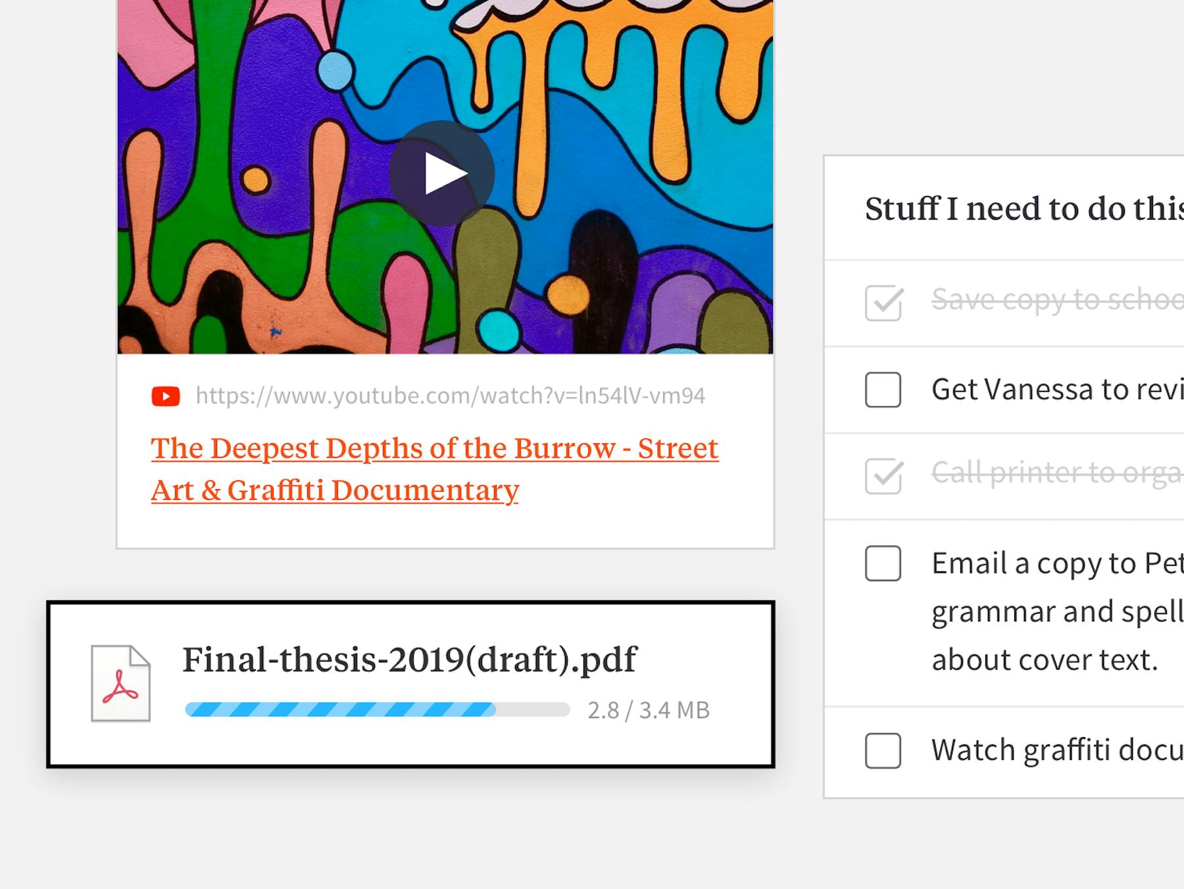Mark Watch graffiti documentary as done
Viewport: 1184px width, 889px height.
click(x=883, y=750)
